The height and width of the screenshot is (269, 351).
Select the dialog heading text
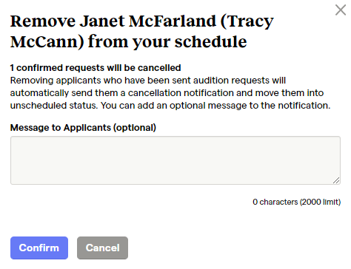click(142, 31)
